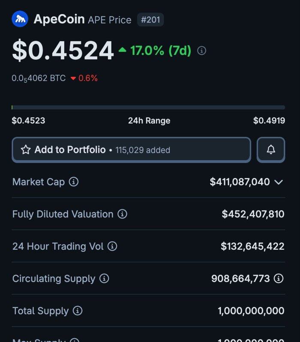Open the price alert bell icon
Viewport: 300px width, 342px height.
click(271, 150)
